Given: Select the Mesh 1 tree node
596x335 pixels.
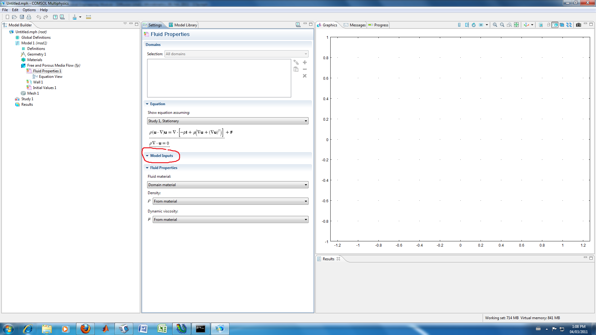Looking at the screenshot, I should 33,93.
